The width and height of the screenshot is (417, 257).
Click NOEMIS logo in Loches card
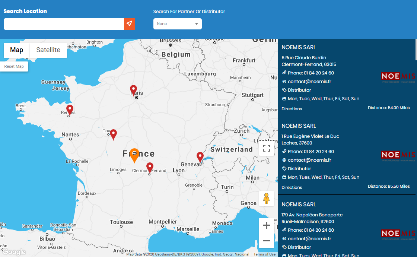pos(398,156)
